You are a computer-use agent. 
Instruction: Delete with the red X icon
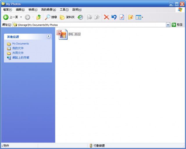106,17
